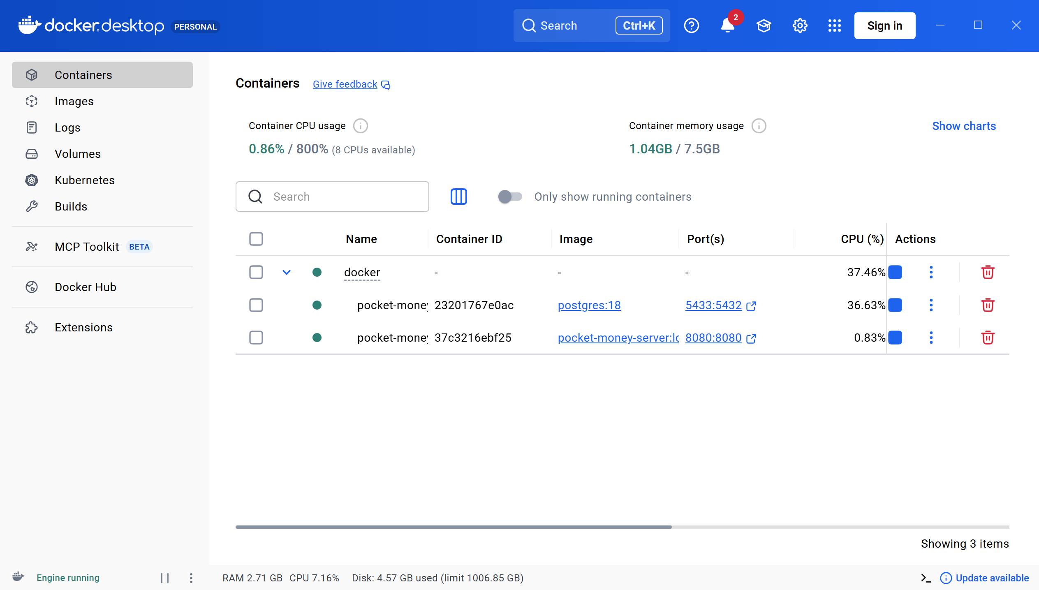Open the pocket-money-server image link

tap(618, 338)
